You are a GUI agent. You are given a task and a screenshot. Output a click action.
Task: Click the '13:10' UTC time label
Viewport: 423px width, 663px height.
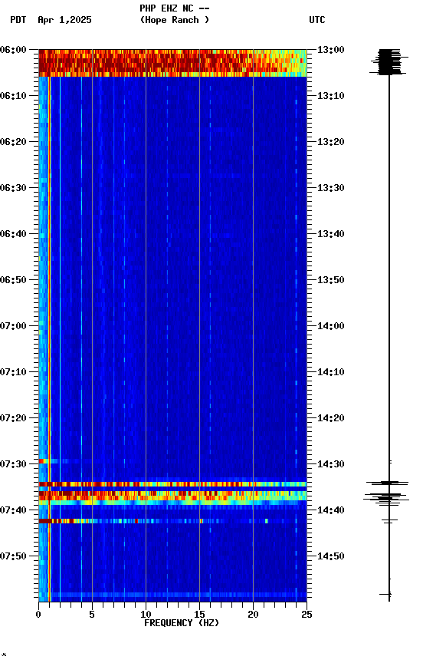(x=331, y=96)
